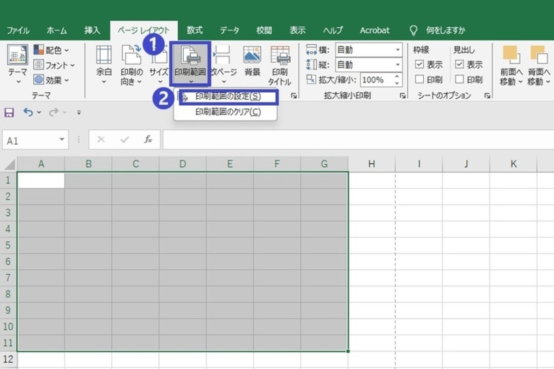
Task: Enable 枠線 印刷 gridlines print checkbox
Action: click(x=420, y=79)
